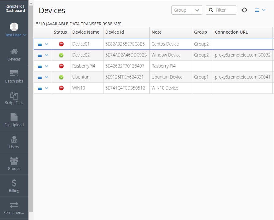The height and width of the screenshot is (220, 274).
Task: Click the offline status icon of RasberryPi4
Action: point(61,66)
